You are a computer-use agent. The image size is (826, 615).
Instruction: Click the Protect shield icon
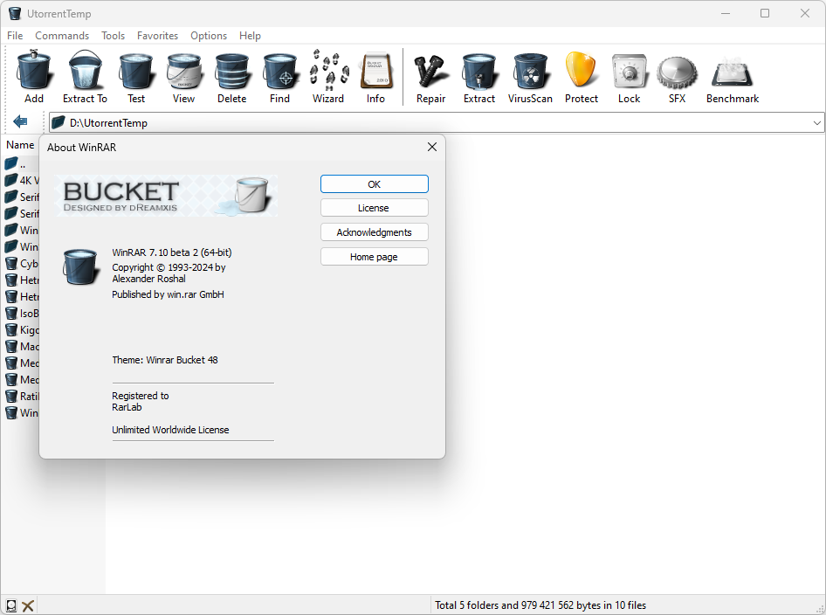(x=581, y=70)
